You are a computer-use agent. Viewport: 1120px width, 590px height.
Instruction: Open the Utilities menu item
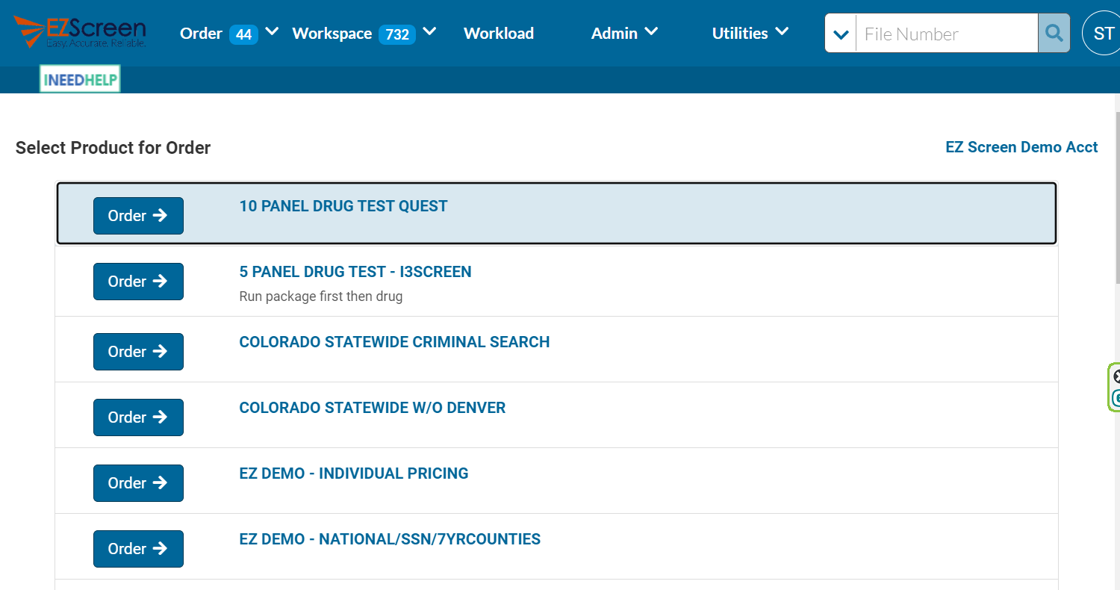(x=740, y=34)
